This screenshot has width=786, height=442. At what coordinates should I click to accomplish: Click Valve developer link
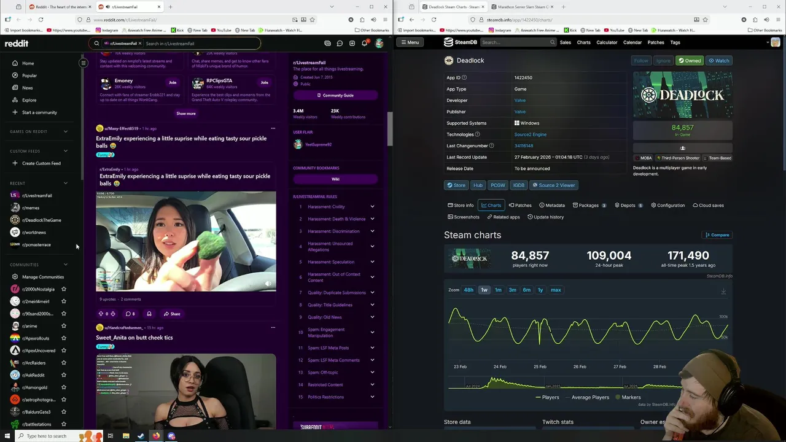pyautogui.click(x=519, y=100)
